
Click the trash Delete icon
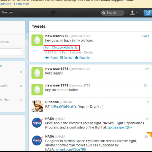(x=61, y=58)
